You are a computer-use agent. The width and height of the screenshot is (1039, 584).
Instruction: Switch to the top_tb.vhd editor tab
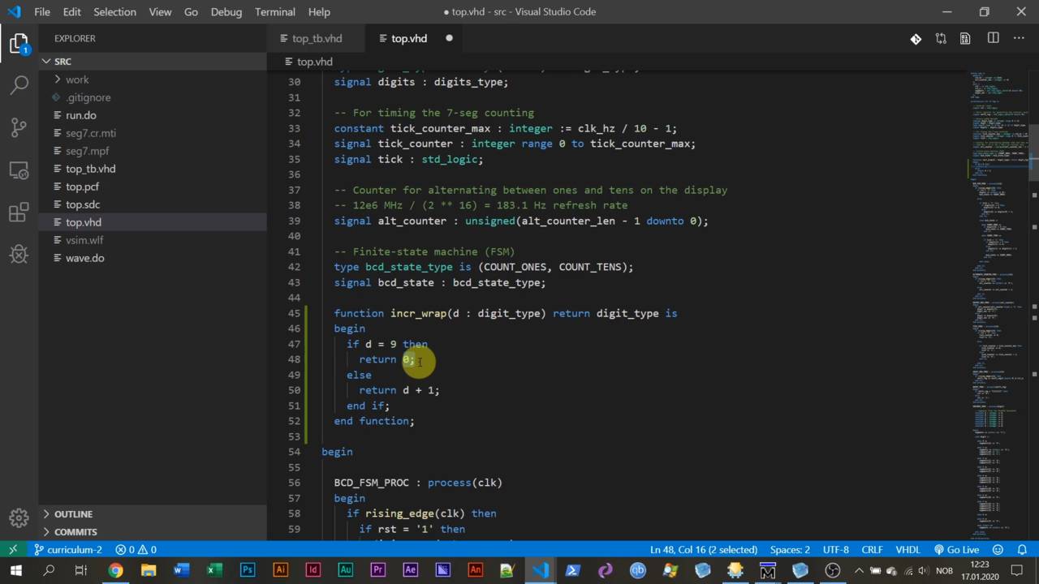[317, 38]
